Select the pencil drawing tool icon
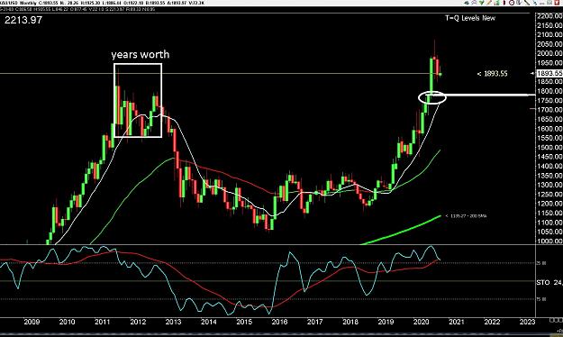Screen dimensions: 563x337 [489, 2]
